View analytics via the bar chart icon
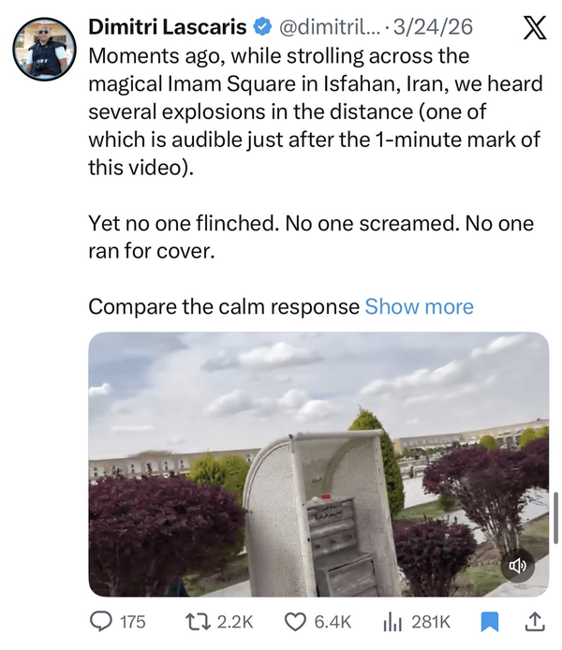The width and height of the screenshot is (562, 650). pyautogui.click(x=392, y=622)
